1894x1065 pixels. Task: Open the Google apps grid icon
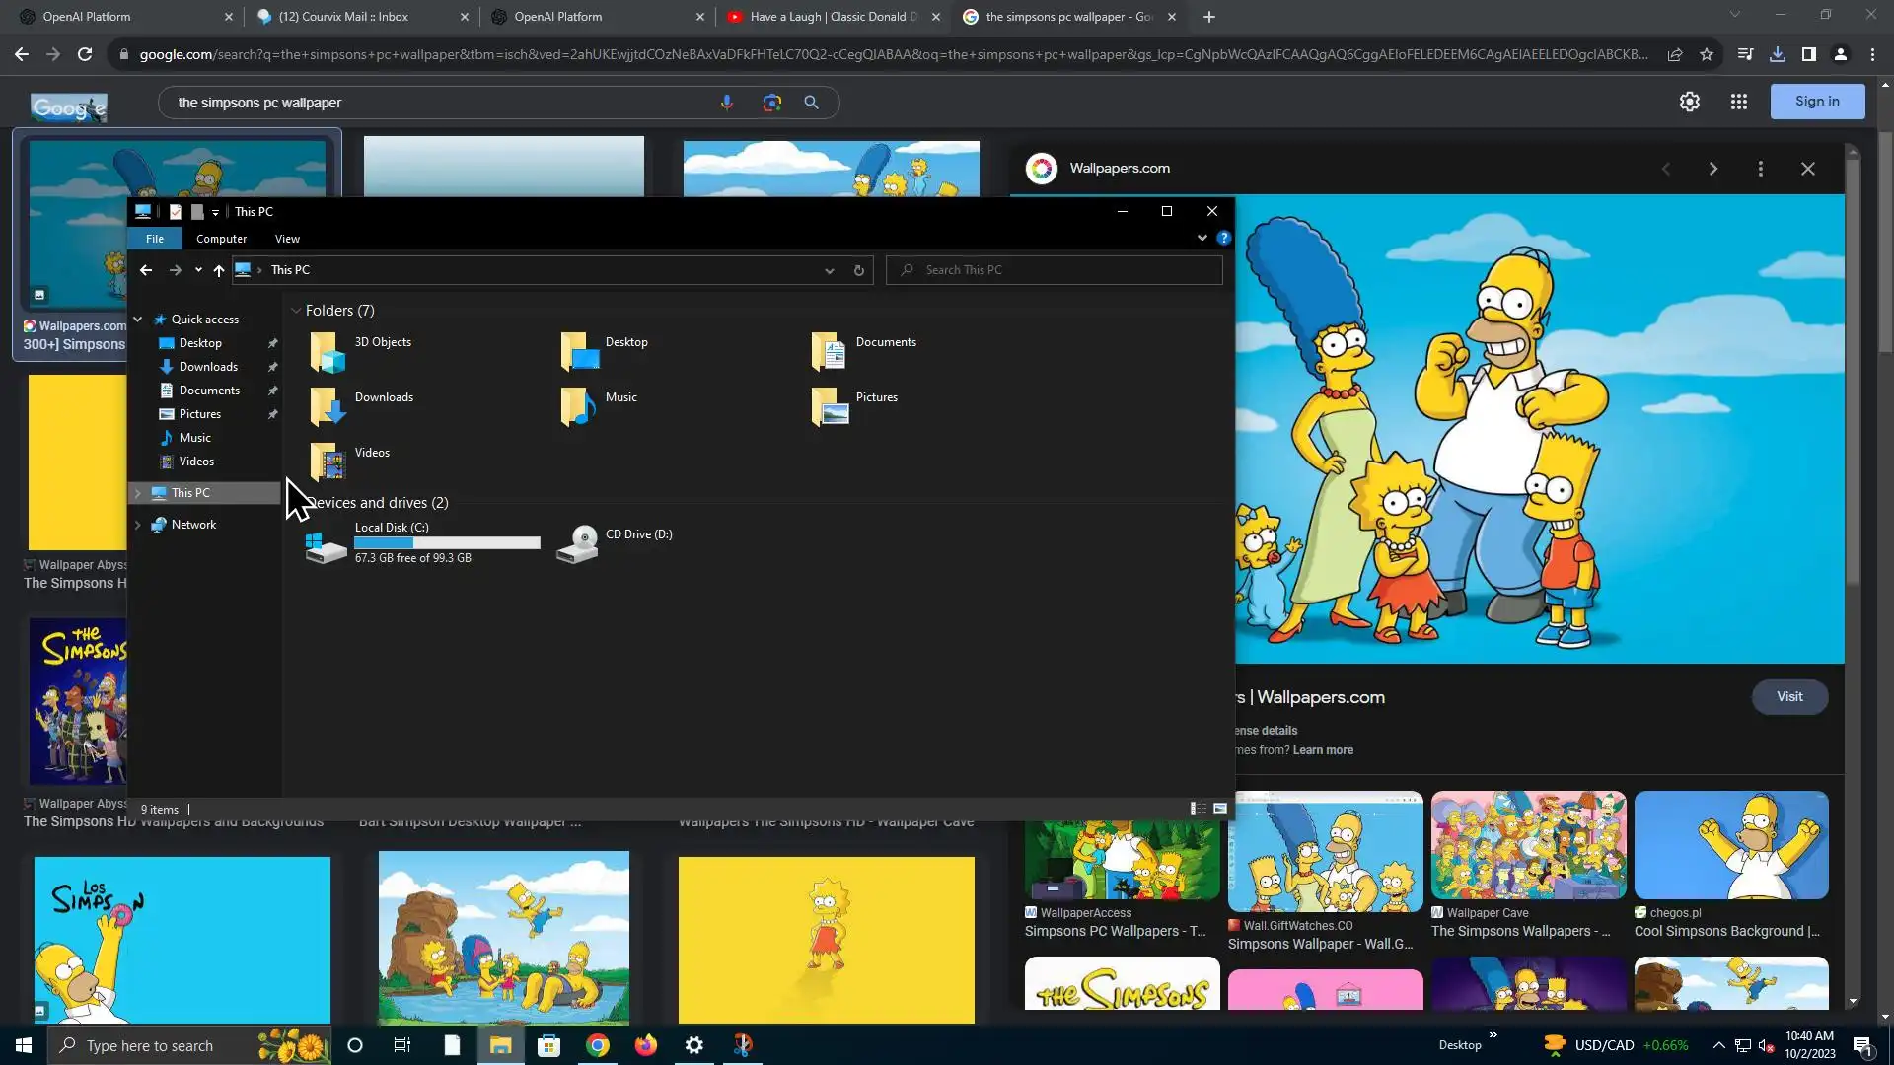[x=1738, y=102]
